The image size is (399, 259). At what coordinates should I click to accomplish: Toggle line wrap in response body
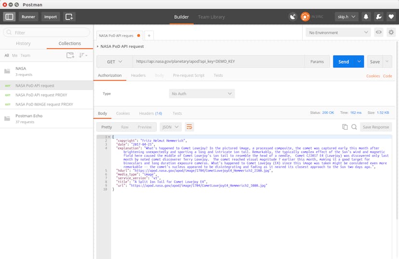click(189, 127)
